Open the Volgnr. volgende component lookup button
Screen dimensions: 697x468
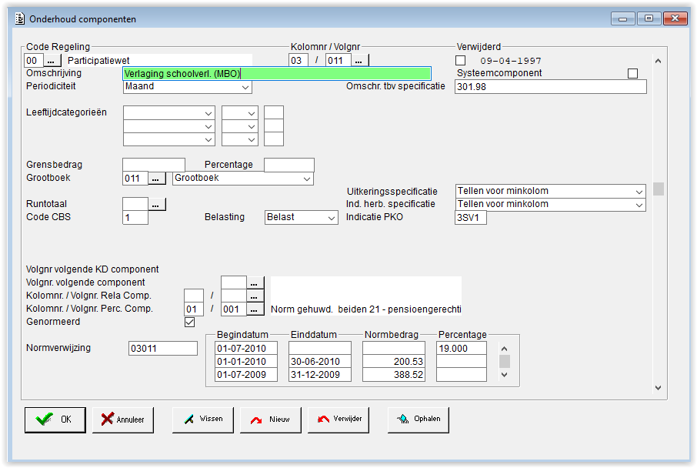point(255,283)
